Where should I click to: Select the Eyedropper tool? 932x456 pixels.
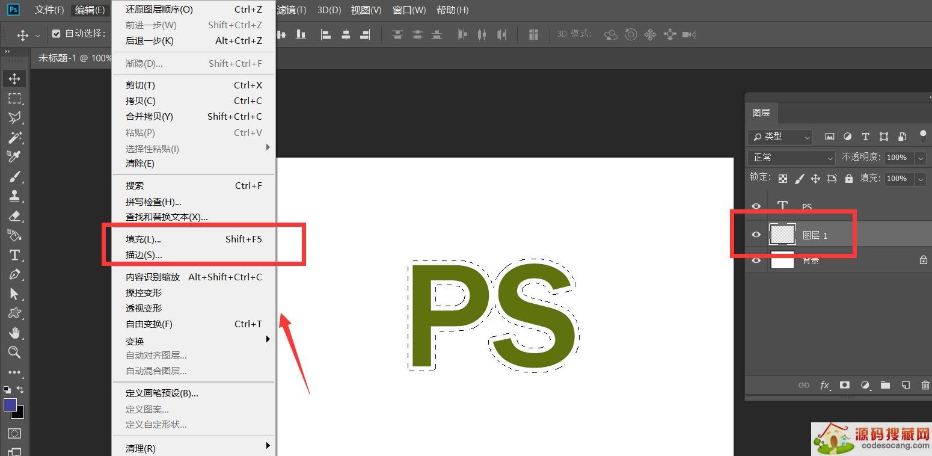click(14, 156)
